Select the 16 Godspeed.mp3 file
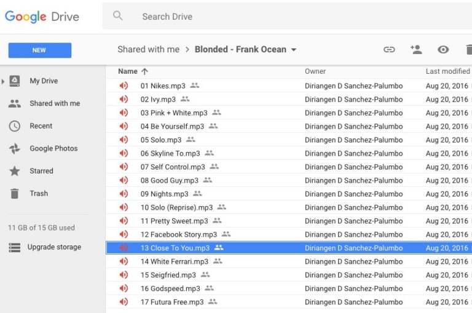472x313 pixels. 170,288
